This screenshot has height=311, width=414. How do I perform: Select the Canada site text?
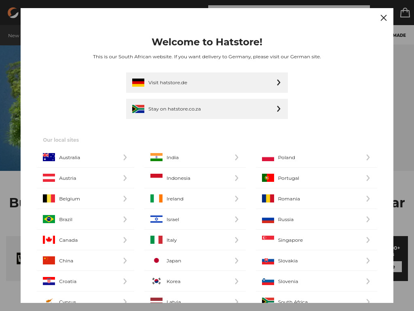(68, 240)
